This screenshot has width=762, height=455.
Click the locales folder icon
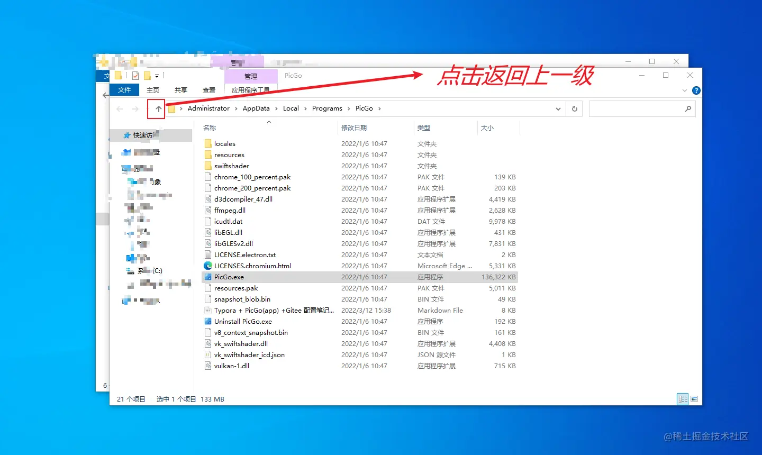(208, 144)
